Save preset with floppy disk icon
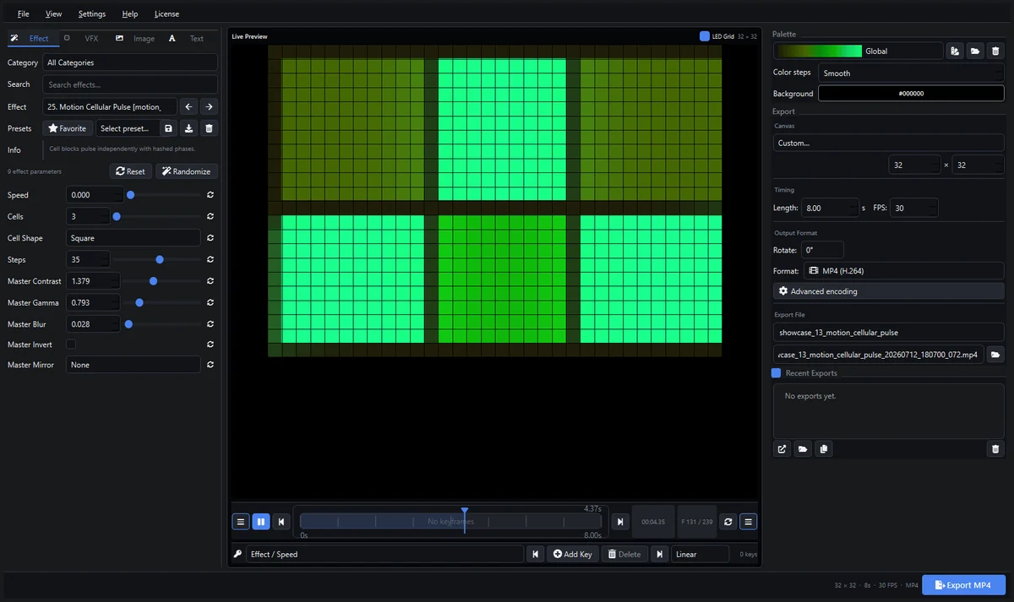The width and height of the screenshot is (1014, 602). (169, 128)
